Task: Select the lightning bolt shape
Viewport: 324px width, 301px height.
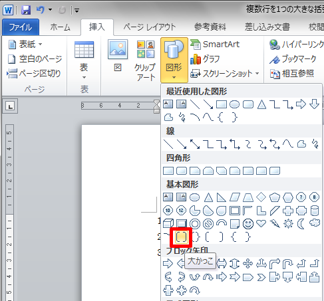Action: [275, 223]
